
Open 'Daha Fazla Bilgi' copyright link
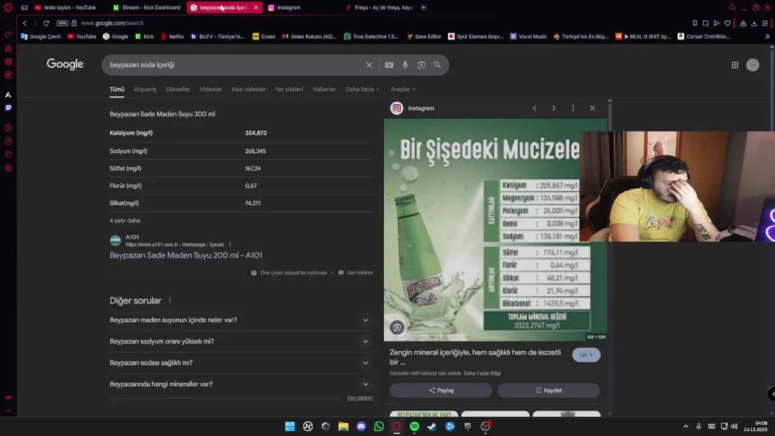482,373
